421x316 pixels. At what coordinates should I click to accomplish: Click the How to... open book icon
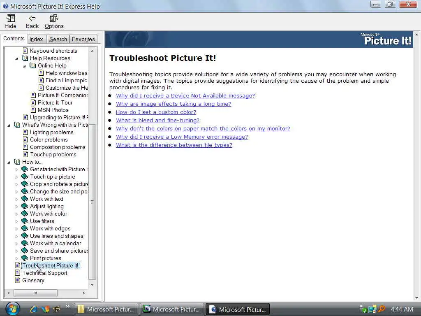tap(17, 162)
